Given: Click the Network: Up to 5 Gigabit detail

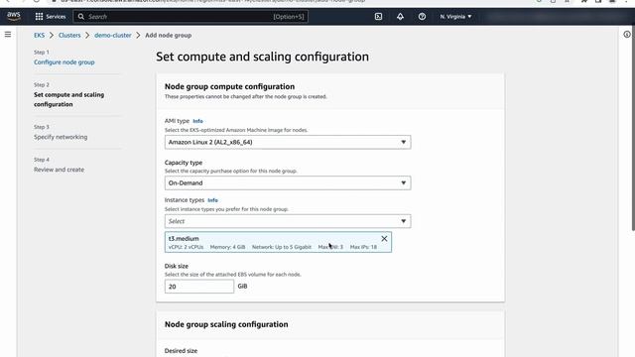Looking at the screenshot, I should (282, 247).
